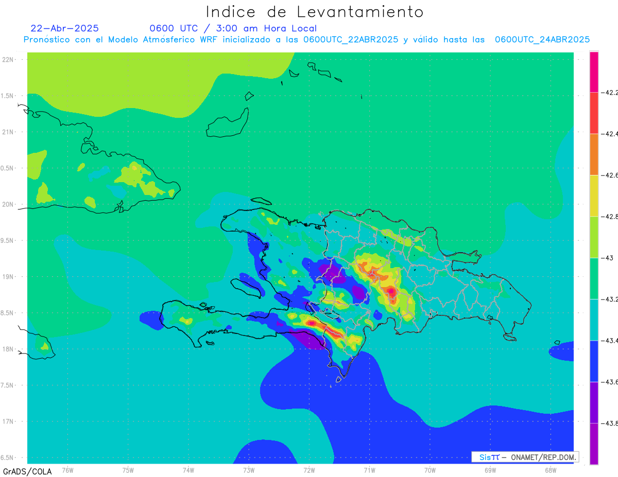The image size is (618, 477).
Task: Click the '73W' longitude label
Action: click(249, 470)
